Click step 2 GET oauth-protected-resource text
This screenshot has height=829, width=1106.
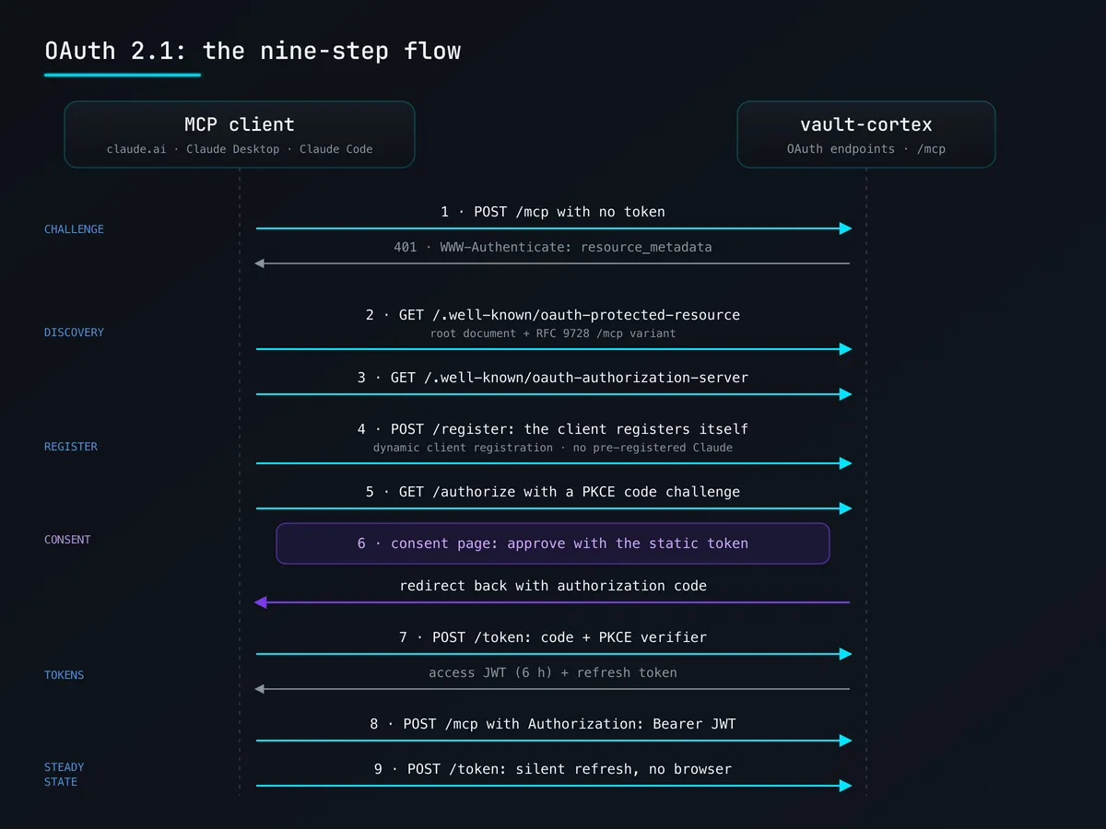pyautogui.click(x=553, y=315)
